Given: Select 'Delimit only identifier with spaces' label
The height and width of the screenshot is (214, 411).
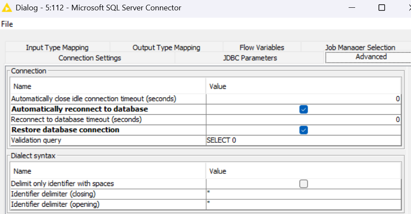Looking at the screenshot, I should coord(62,183).
